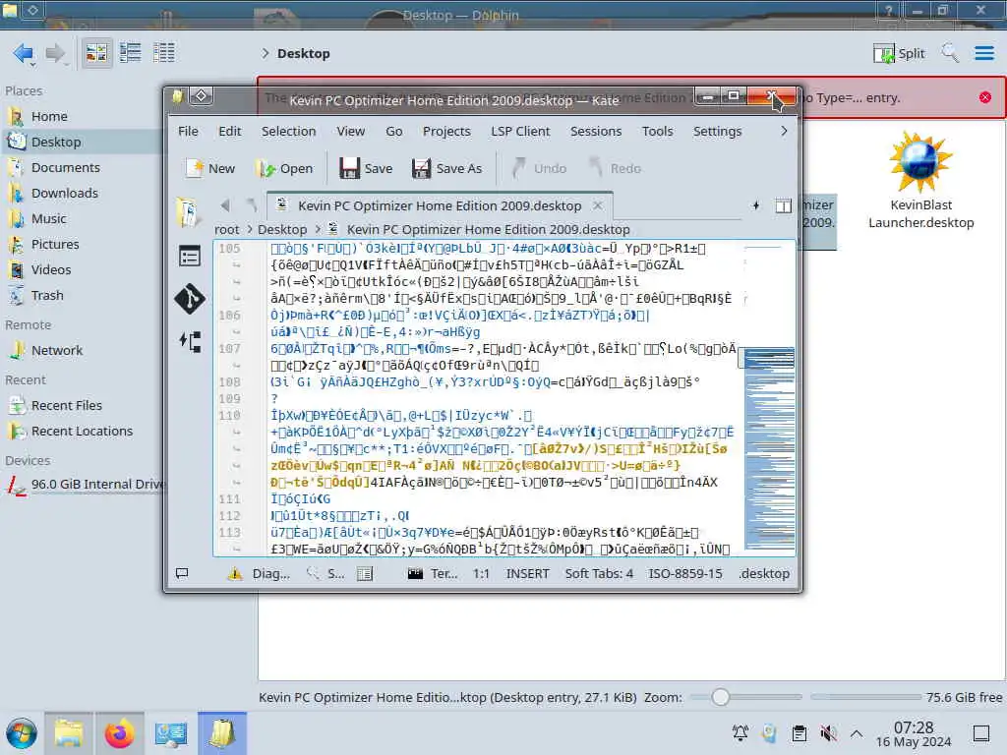This screenshot has height=755, width=1007.
Task: Go back in Dolphin with the back arrow
Action: pos(24,53)
